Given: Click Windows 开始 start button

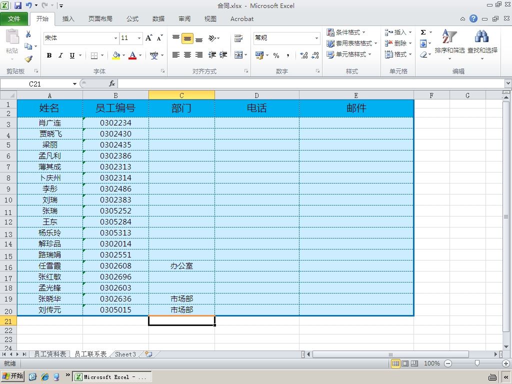Looking at the screenshot, I should click(12, 376).
